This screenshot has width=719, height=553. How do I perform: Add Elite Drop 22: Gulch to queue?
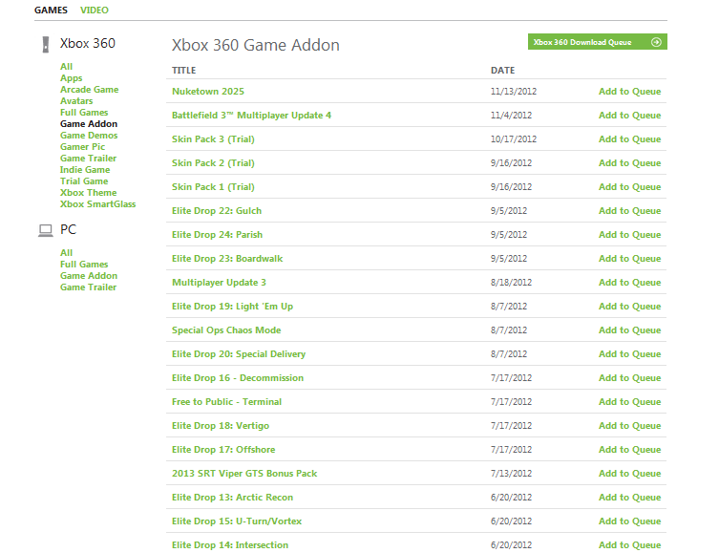tap(629, 210)
